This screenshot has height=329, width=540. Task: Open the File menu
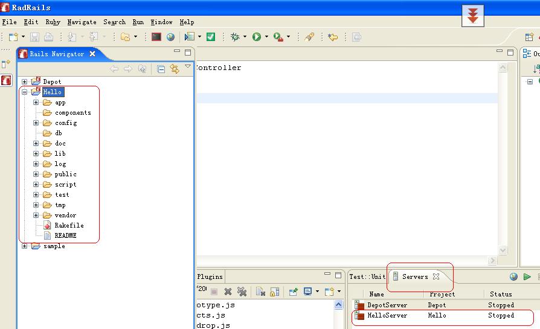9,22
